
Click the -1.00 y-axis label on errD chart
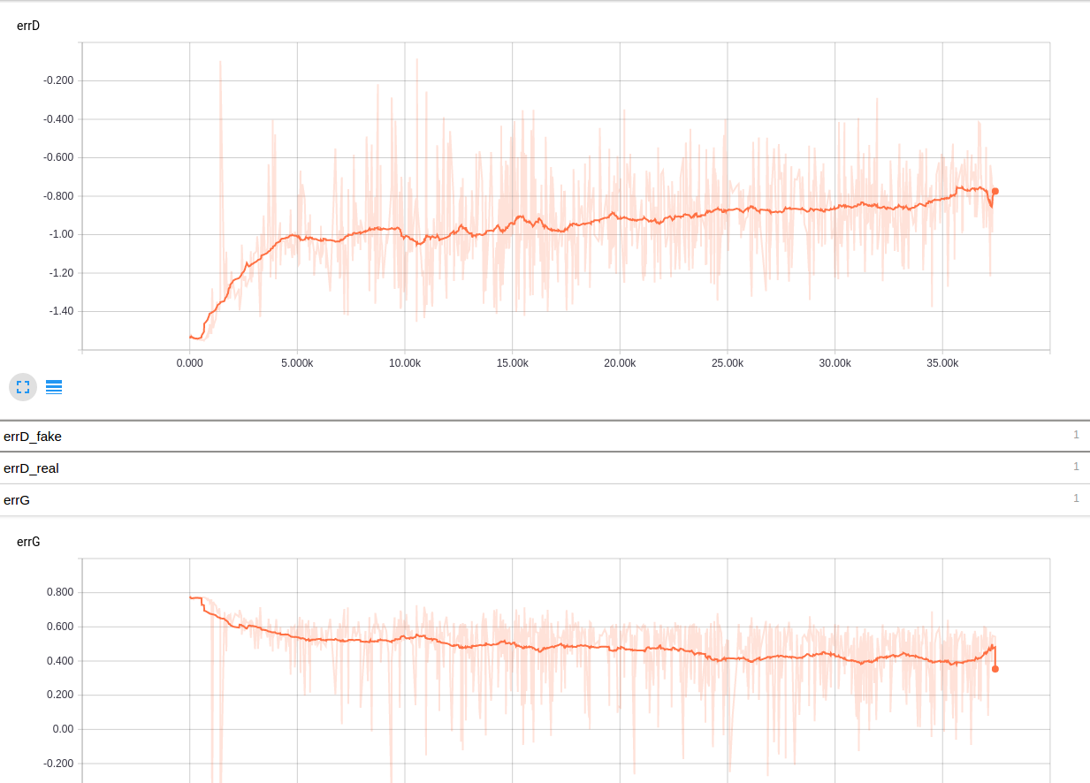61,234
